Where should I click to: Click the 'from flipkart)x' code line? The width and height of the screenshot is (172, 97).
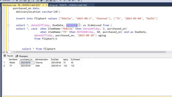click(x=46, y=39)
